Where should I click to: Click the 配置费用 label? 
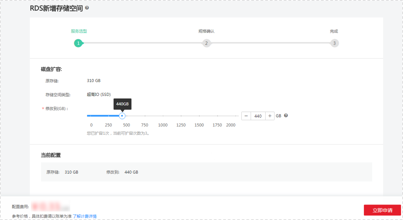(21, 207)
